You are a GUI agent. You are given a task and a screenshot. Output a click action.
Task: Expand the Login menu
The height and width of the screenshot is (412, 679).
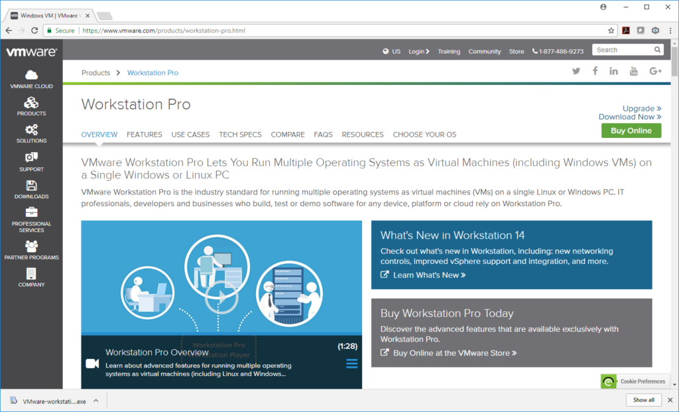419,51
